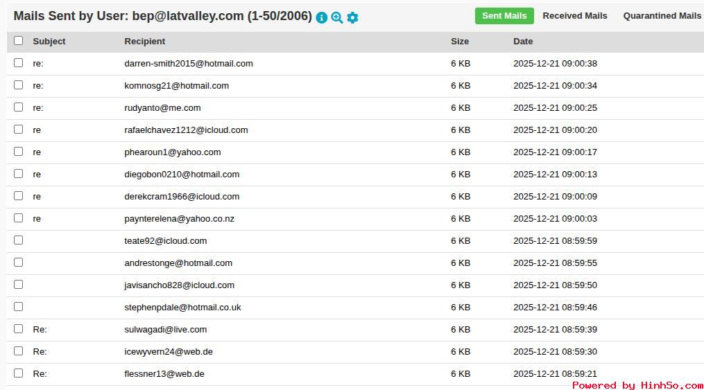Click the Powered by HinhSo.com link
Image resolution: width=704 pixels, height=390 pixels.
pyautogui.click(x=637, y=385)
